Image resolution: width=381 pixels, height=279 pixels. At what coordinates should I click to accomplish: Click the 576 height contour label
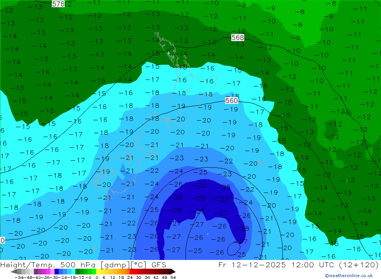pos(58,4)
